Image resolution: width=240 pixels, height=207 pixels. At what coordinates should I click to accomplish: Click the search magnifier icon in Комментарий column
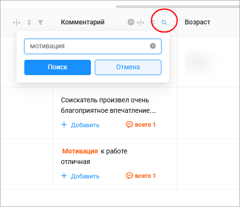click(x=164, y=22)
